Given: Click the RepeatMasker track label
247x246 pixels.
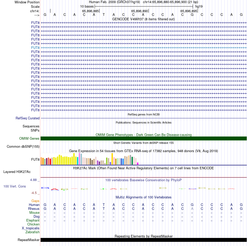Looking at the screenshot, I should point(29,240).
